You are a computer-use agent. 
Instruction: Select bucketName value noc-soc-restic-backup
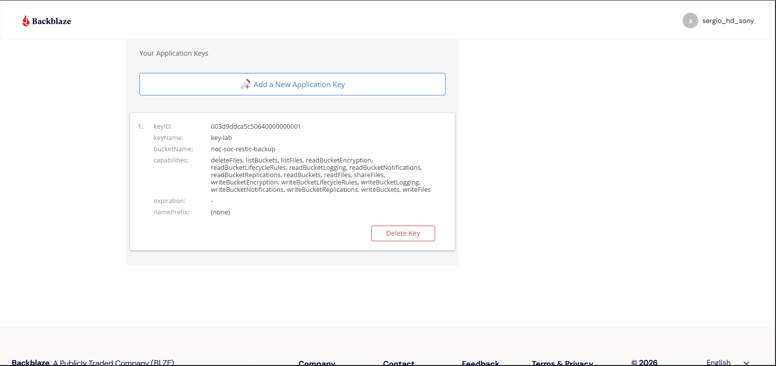243,149
